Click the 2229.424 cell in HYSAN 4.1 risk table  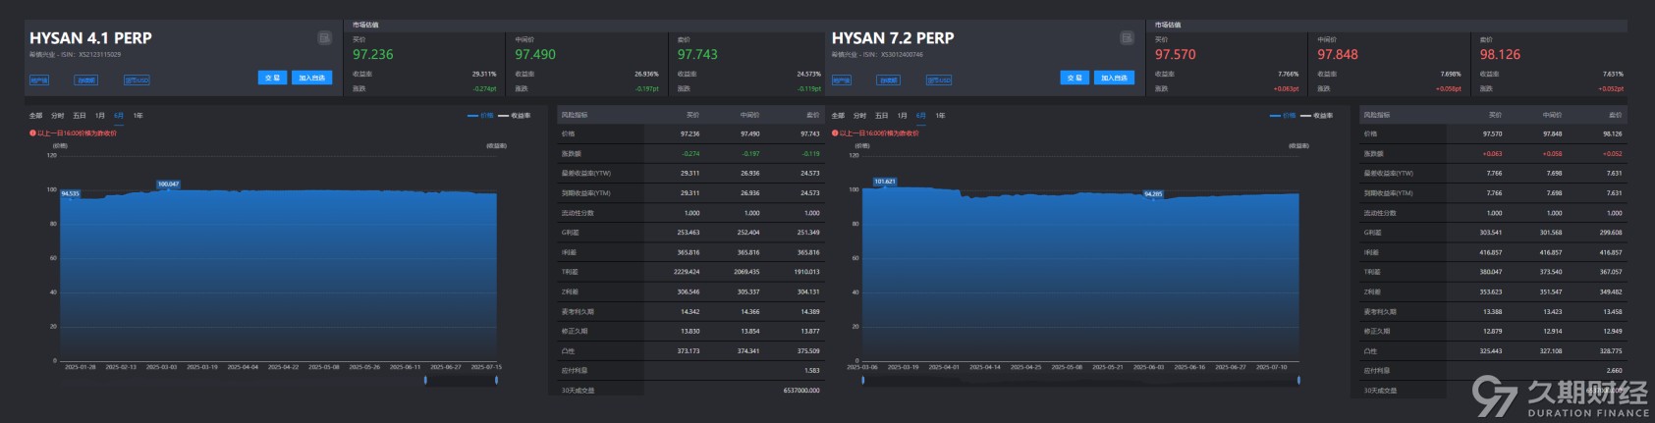[x=688, y=272]
